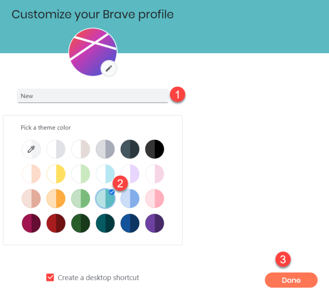Select the dark forest green swatch
Screen dimensions: 329x293
tap(81, 223)
